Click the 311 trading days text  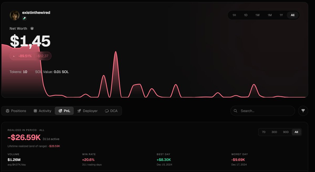click(x=92, y=165)
